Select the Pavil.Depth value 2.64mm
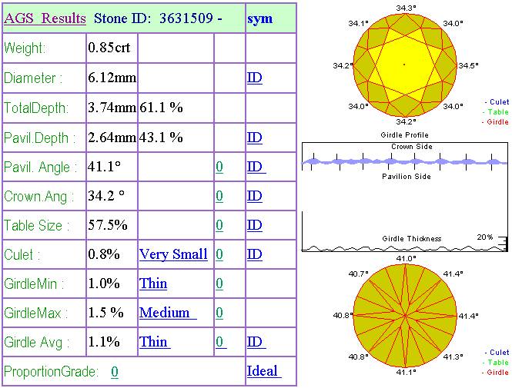Viewport: 512px width, 388px height. point(112,138)
